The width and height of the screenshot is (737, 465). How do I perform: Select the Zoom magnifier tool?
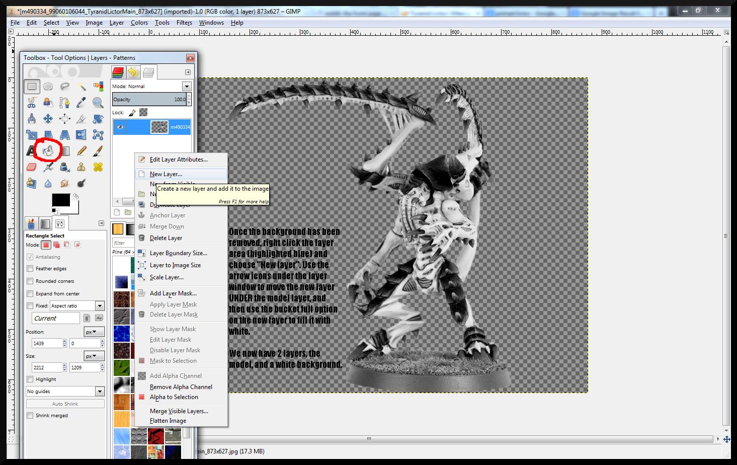click(x=98, y=103)
